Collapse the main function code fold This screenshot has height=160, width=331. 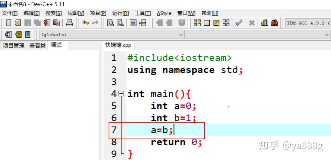(x=121, y=93)
